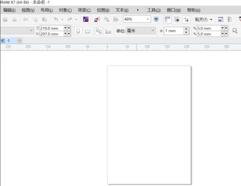Open the 位图 menu

click(103, 10)
